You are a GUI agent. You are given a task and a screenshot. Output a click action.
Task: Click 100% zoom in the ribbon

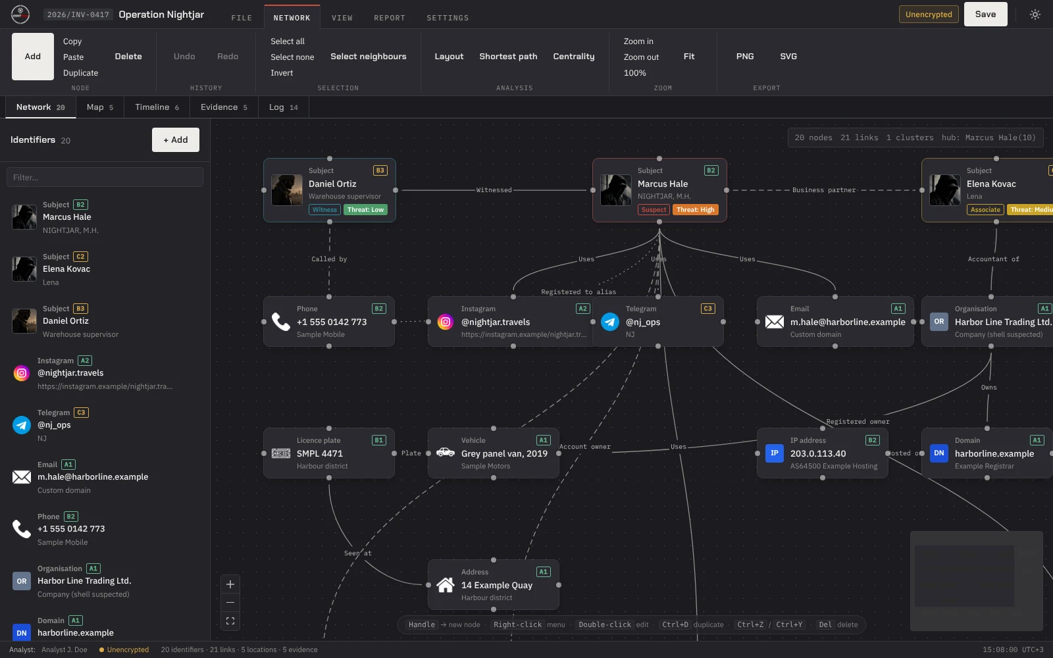(x=635, y=73)
